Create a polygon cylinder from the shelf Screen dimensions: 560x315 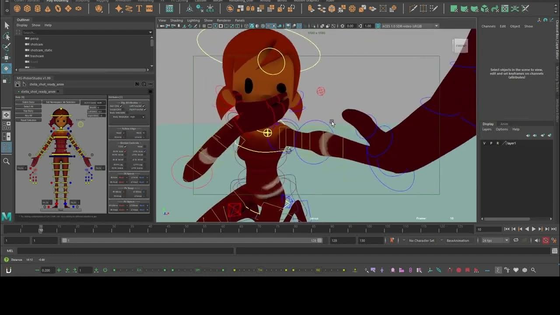(x=38, y=8)
